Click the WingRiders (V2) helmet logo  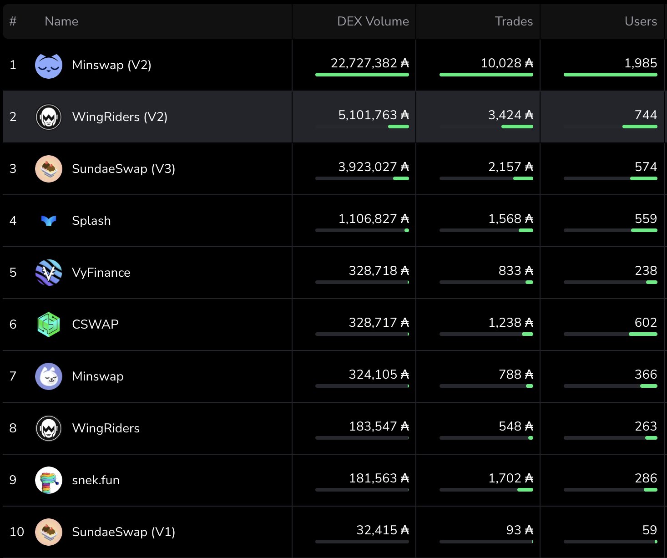click(x=49, y=117)
